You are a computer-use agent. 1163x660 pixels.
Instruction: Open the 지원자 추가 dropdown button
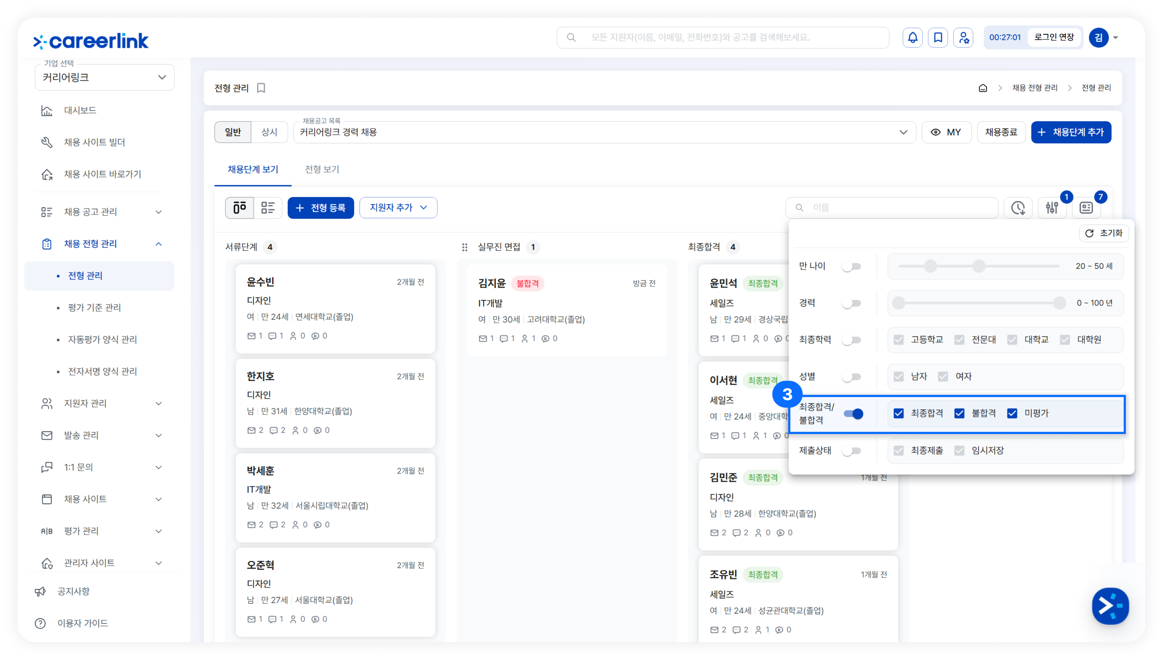(398, 207)
